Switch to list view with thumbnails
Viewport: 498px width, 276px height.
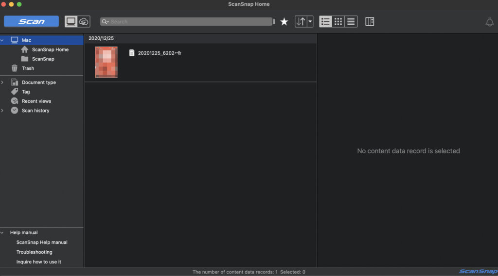(325, 21)
